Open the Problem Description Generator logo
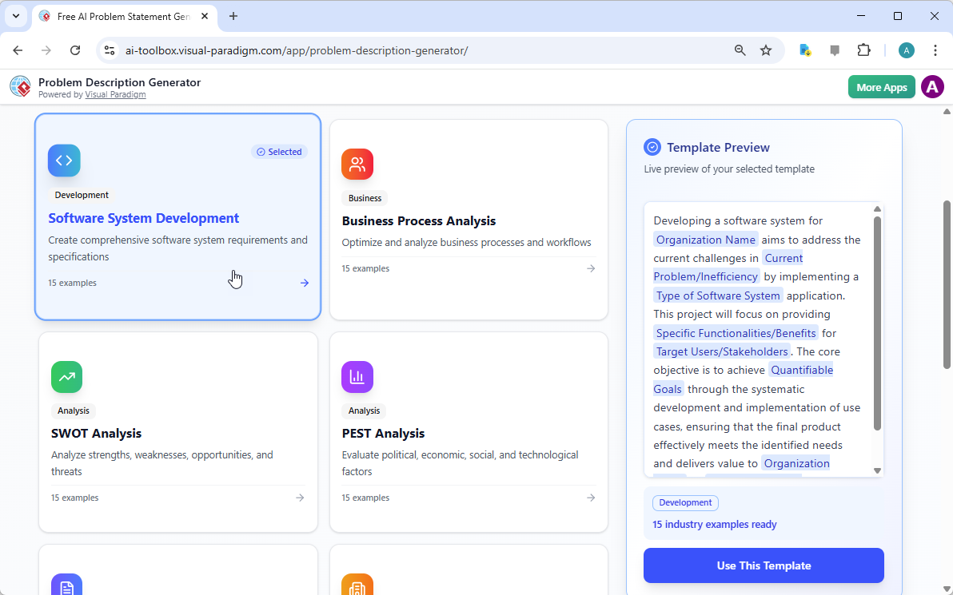Viewport: 953px width, 595px height. pyautogui.click(x=20, y=86)
